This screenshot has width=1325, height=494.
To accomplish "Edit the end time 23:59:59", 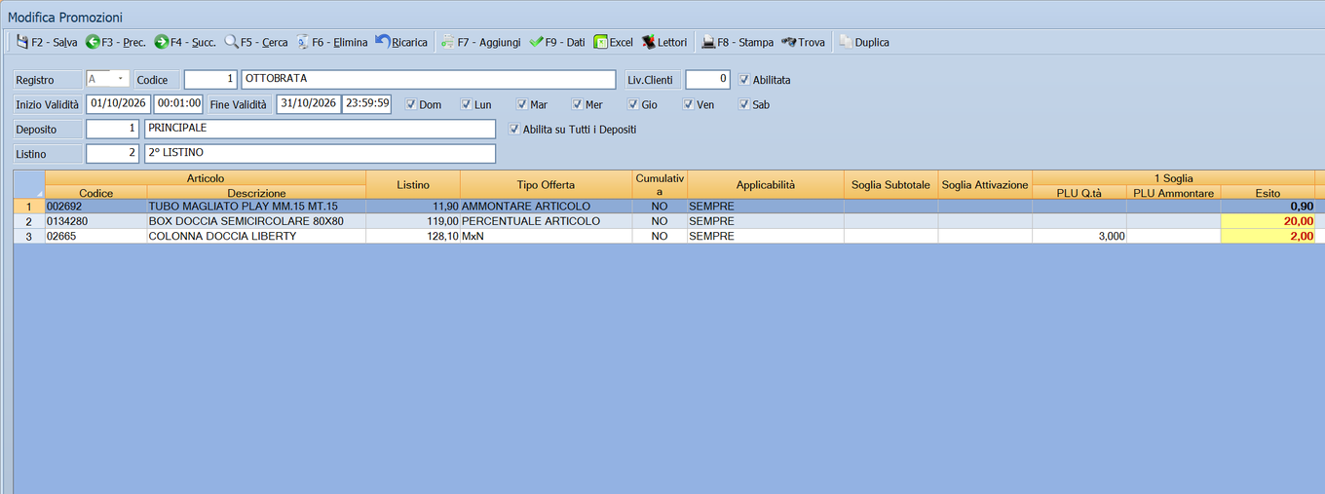I will coord(366,104).
